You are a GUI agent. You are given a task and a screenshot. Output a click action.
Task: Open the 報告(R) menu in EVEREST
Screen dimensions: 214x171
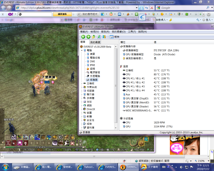105,32
